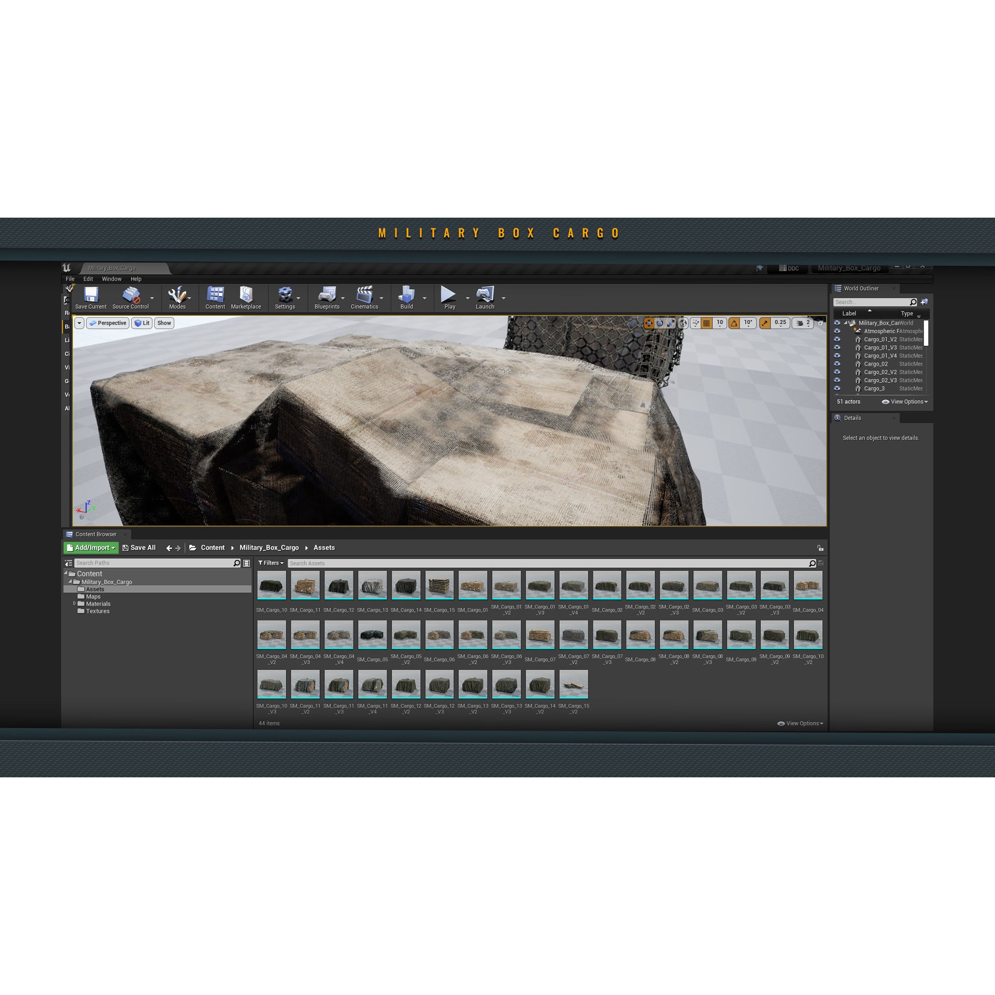Open the Window menu
The image size is (995, 995).
point(111,279)
